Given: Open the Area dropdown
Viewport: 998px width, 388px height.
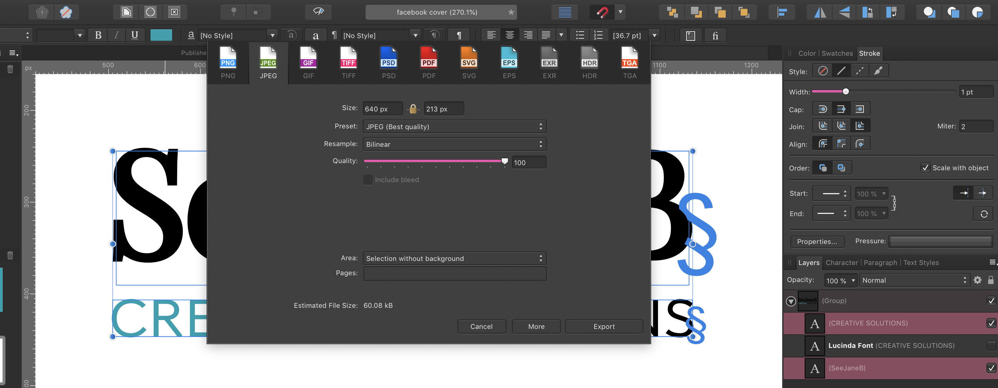Looking at the screenshot, I should [x=454, y=259].
